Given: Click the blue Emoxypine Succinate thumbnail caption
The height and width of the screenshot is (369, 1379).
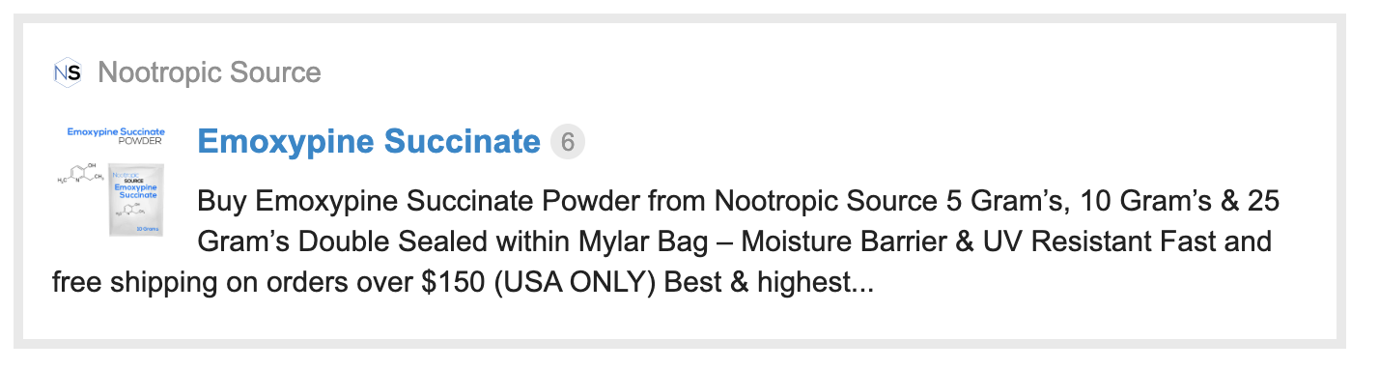Looking at the screenshot, I should [x=115, y=131].
